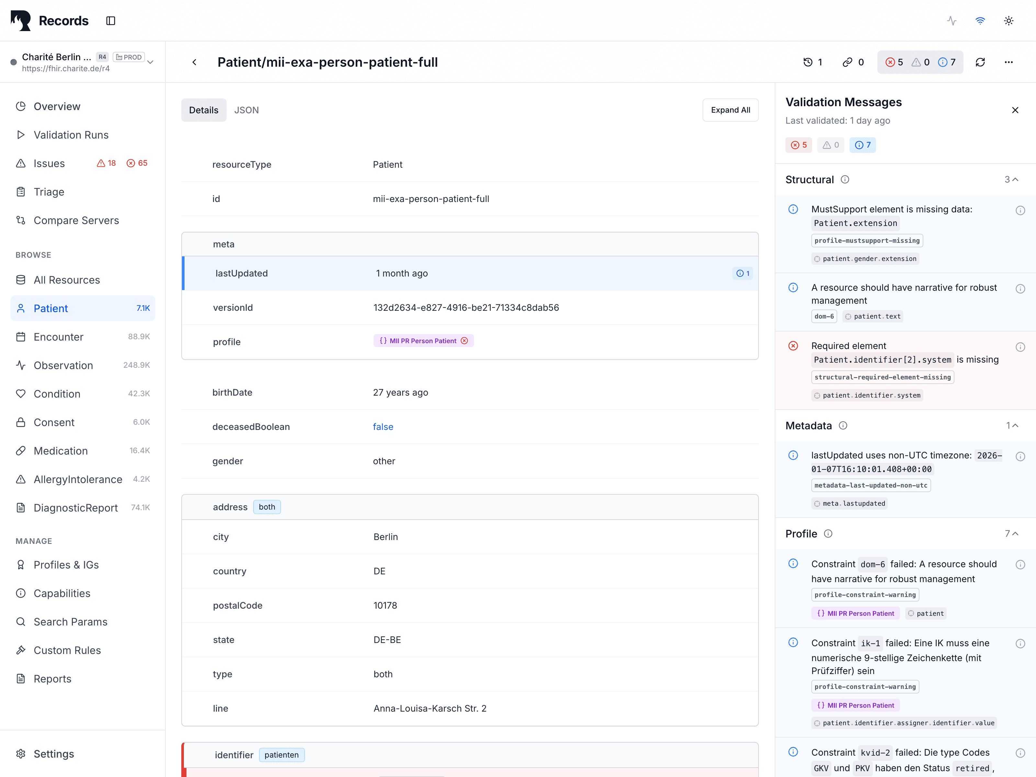Image resolution: width=1036 pixels, height=777 pixels.
Task: Toggle the sidebar panel icon
Action: [x=110, y=21]
